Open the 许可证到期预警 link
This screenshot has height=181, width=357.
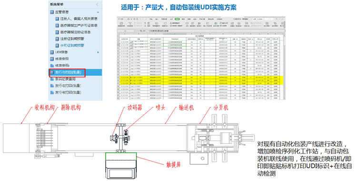(x=72, y=46)
